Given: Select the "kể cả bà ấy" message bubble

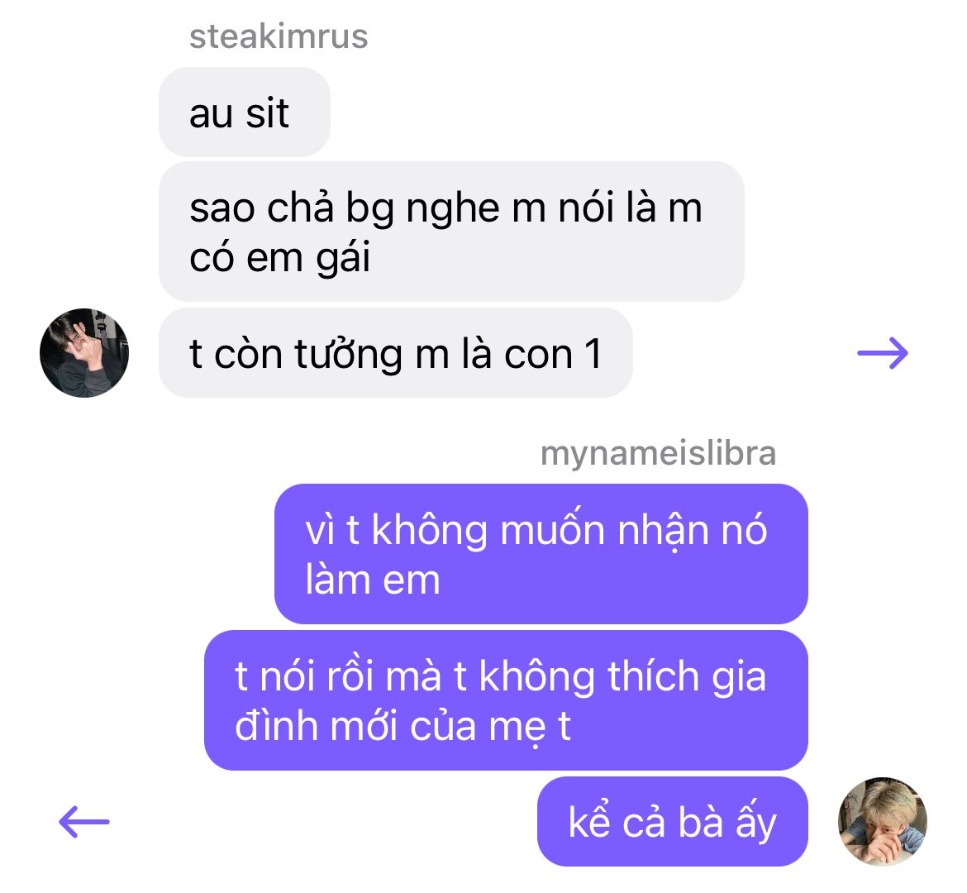Looking at the screenshot, I should [672, 821].
